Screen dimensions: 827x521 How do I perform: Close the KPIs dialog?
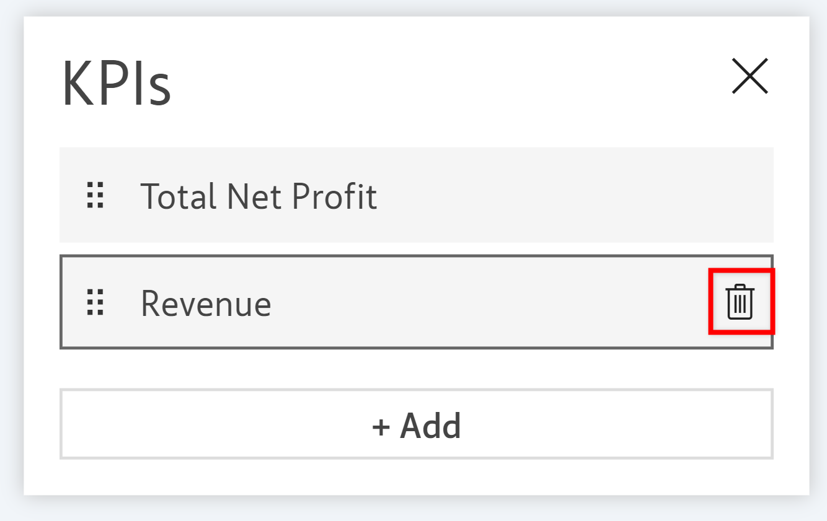point(750,76)
